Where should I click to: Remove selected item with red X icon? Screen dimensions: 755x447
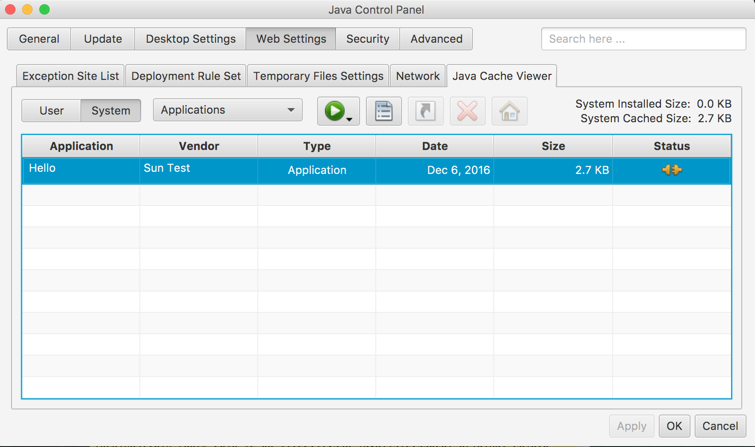pyautogui.click(x=467, y=111)
